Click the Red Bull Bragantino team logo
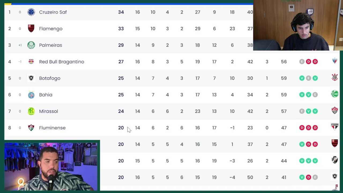The width and height of the screenshot is (343, 193). (x=31, y=62)
